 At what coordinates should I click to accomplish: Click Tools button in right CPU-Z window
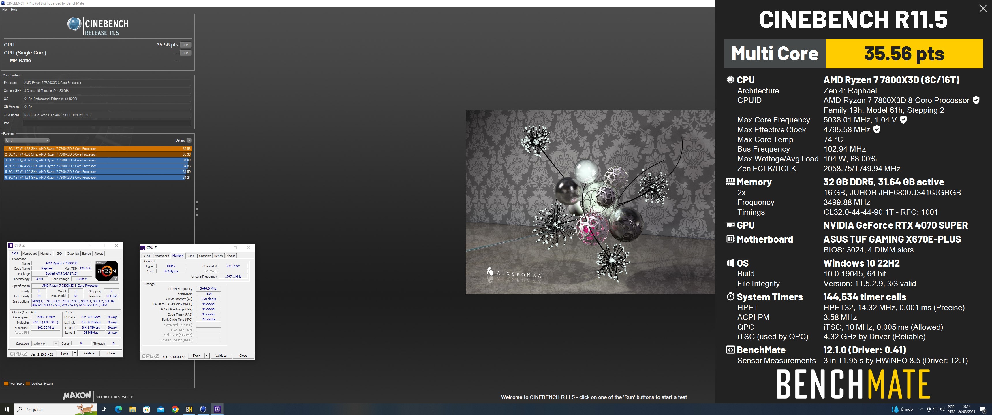pyautogui.click(x=196, y=356)
